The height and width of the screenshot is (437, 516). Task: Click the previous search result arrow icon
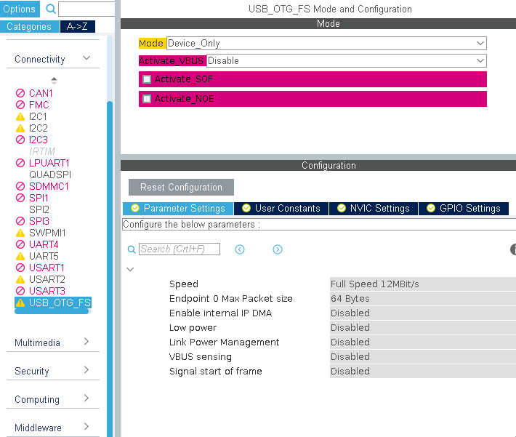240,249
